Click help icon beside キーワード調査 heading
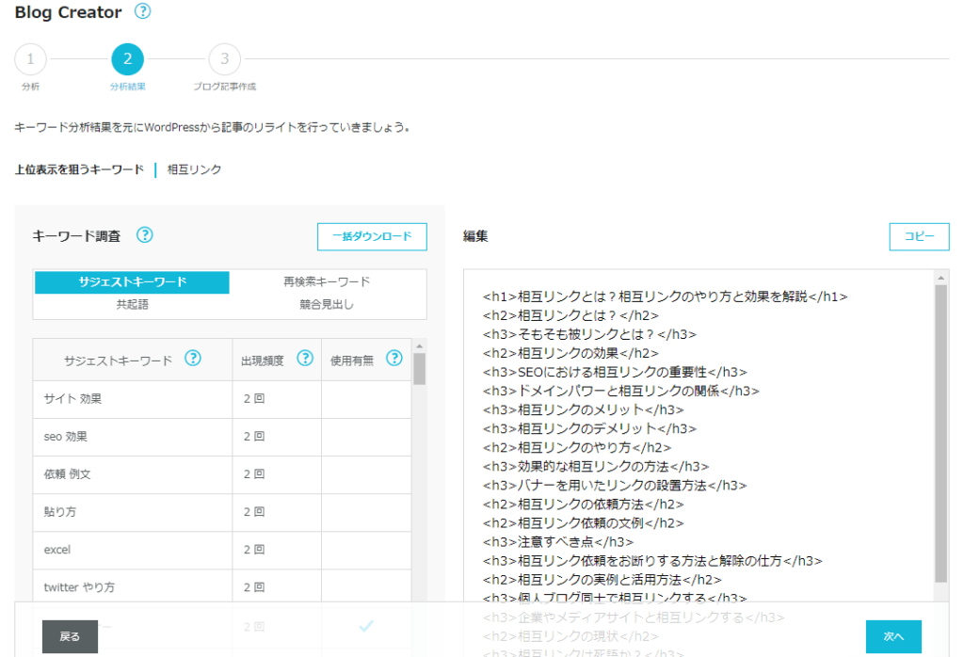Viewport: 964px width, 657px height. point(144,235)
